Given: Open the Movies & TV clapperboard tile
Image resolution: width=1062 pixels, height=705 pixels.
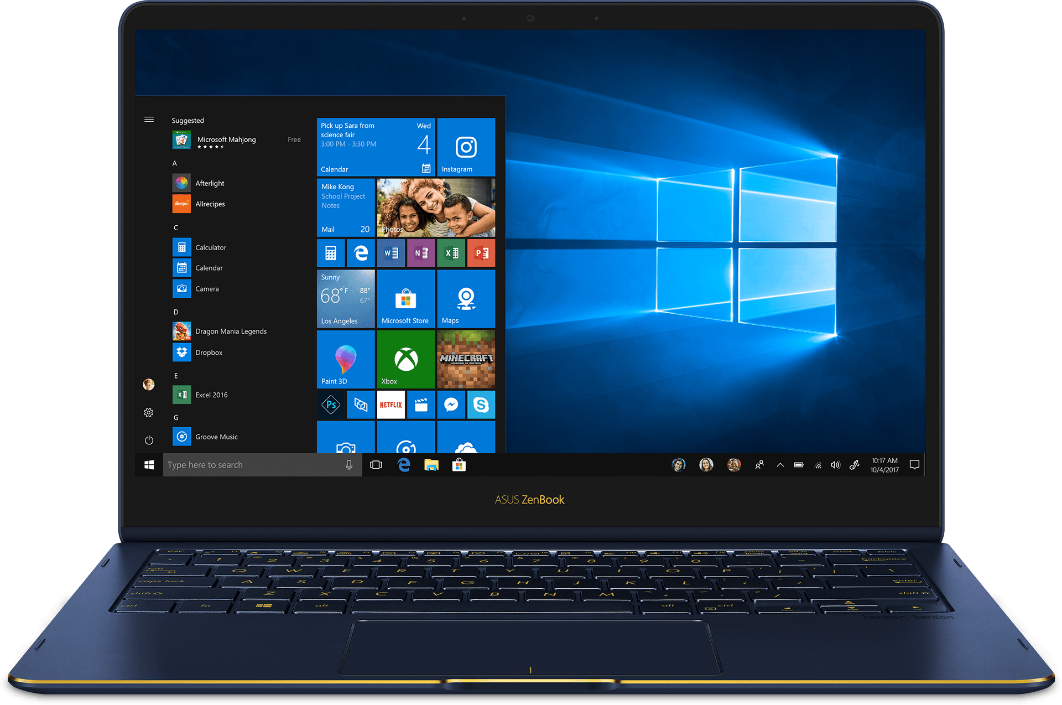Looking at the screenshot, I should pos(421,405).
